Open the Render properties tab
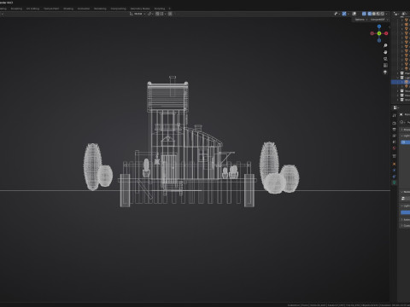Viewport: 410px width, 307px height. (x=395, y=123)
